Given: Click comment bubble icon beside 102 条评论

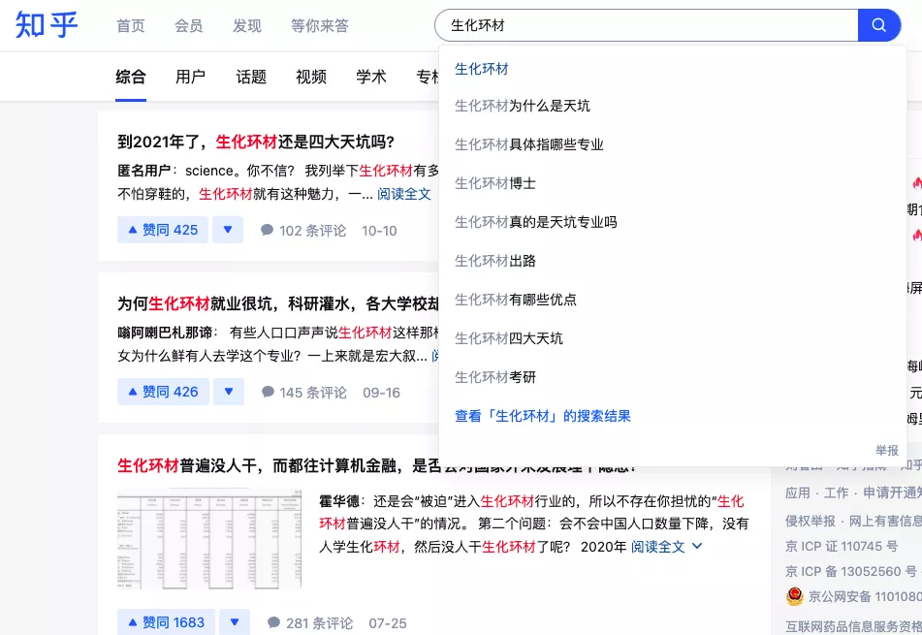Looking at the screenshot, I should [267, 230].
